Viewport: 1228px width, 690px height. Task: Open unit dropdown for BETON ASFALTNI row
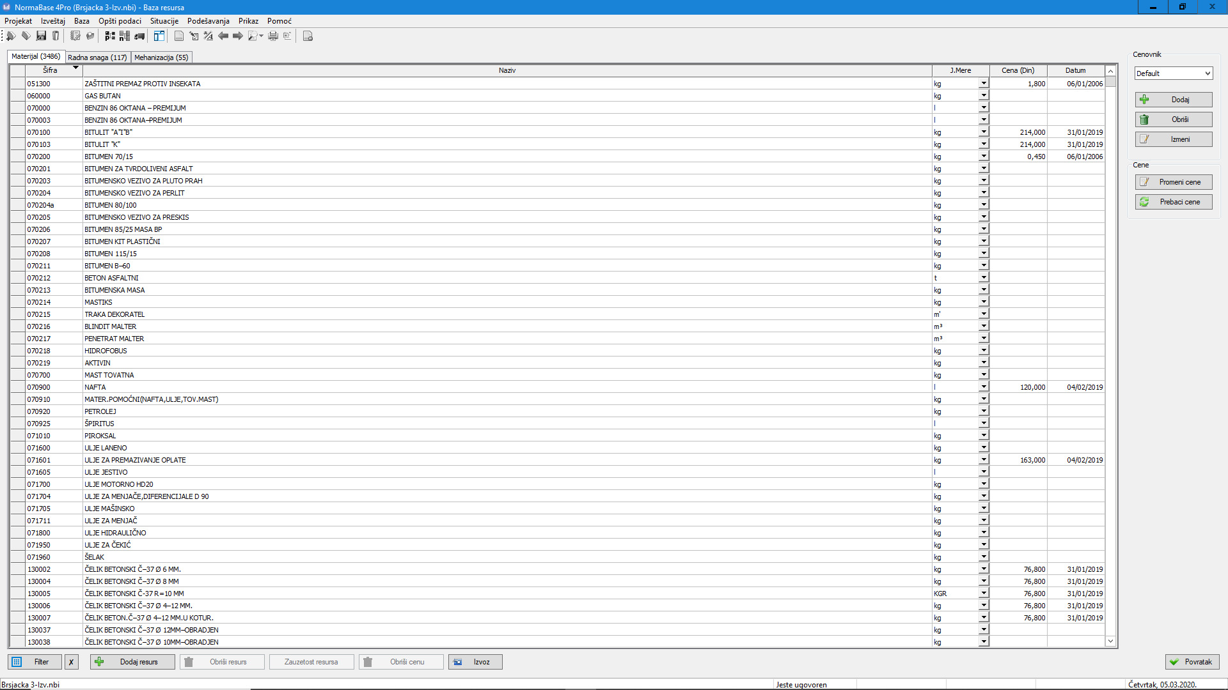point(984,278)
